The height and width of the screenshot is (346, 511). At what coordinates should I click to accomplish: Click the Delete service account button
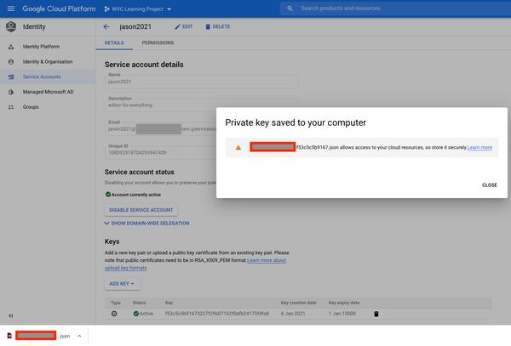click(217, 26)
